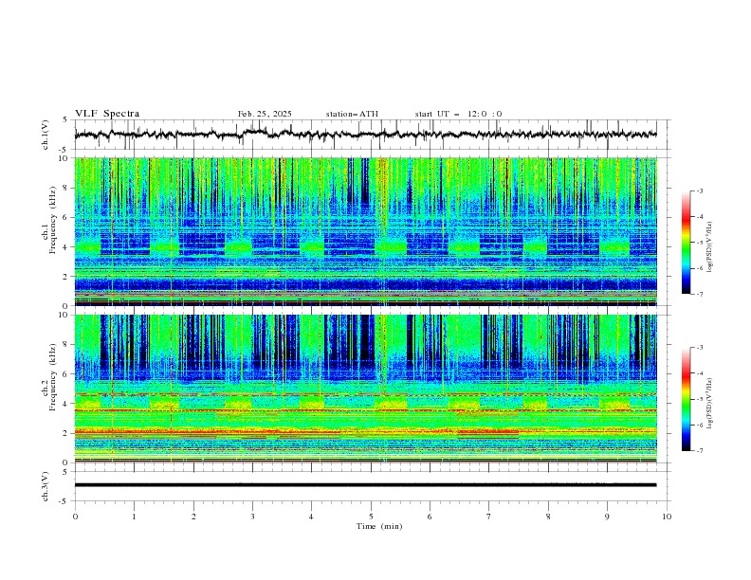Click the "ch.1(V)" axis label

click(x=46, y=135)
